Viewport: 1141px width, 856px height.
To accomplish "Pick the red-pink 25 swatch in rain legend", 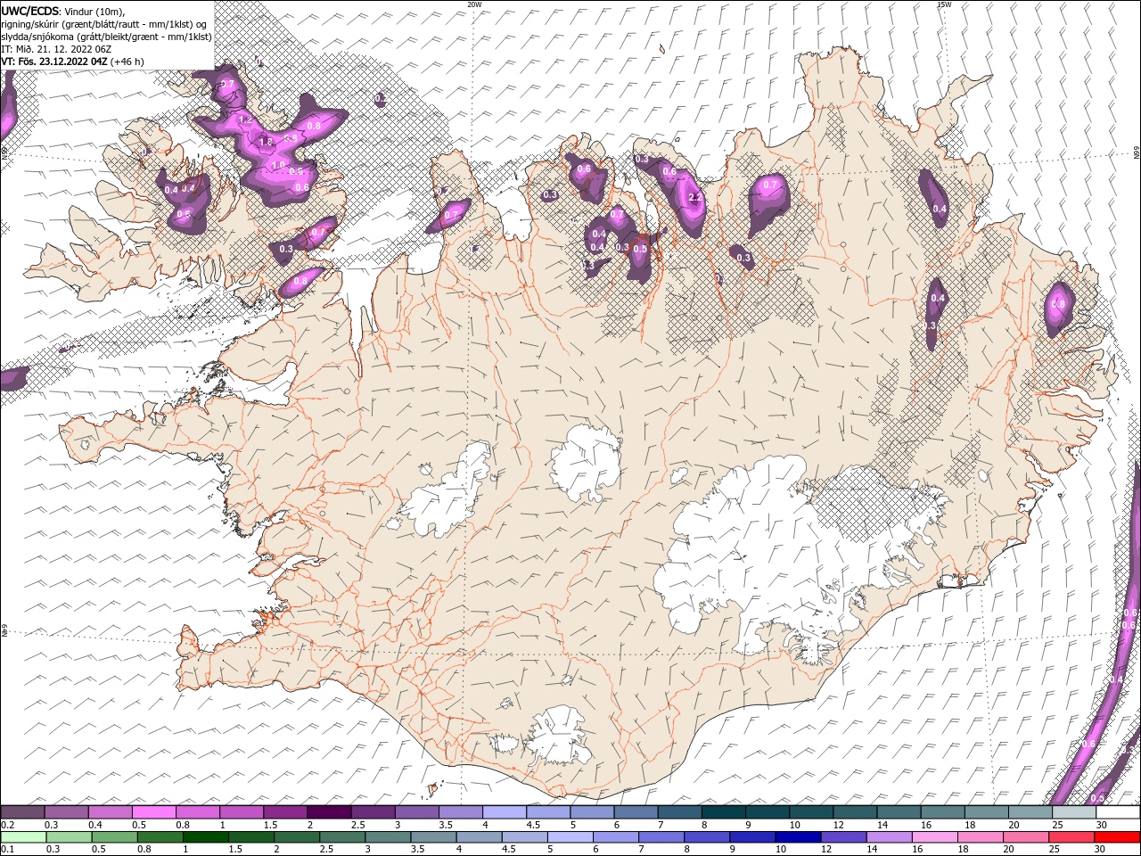I will (1071, 837).
